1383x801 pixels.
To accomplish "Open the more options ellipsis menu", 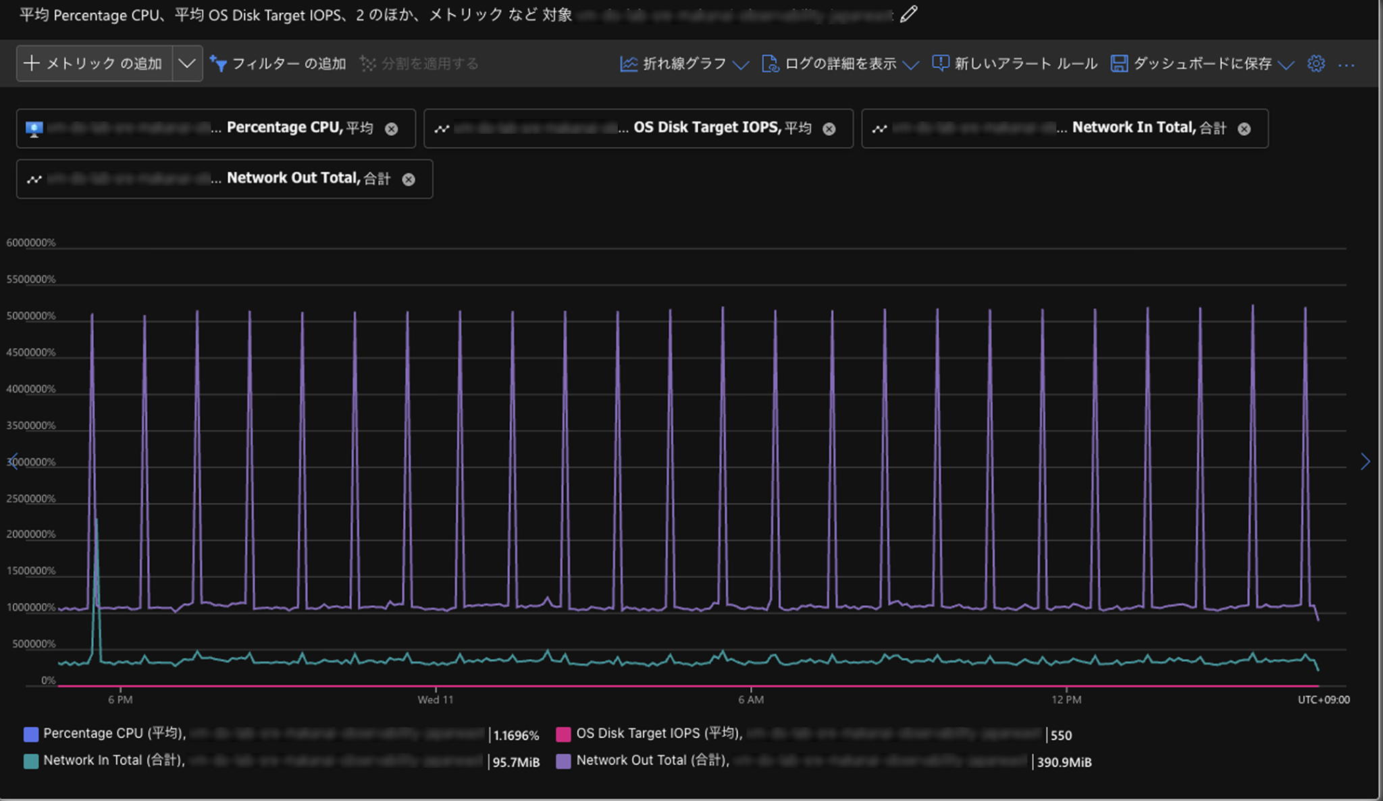I will pyautogui.click(x=1346, y=65).
